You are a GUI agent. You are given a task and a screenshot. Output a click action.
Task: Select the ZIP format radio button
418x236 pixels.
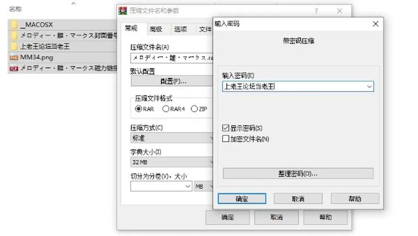pos(194,109)
